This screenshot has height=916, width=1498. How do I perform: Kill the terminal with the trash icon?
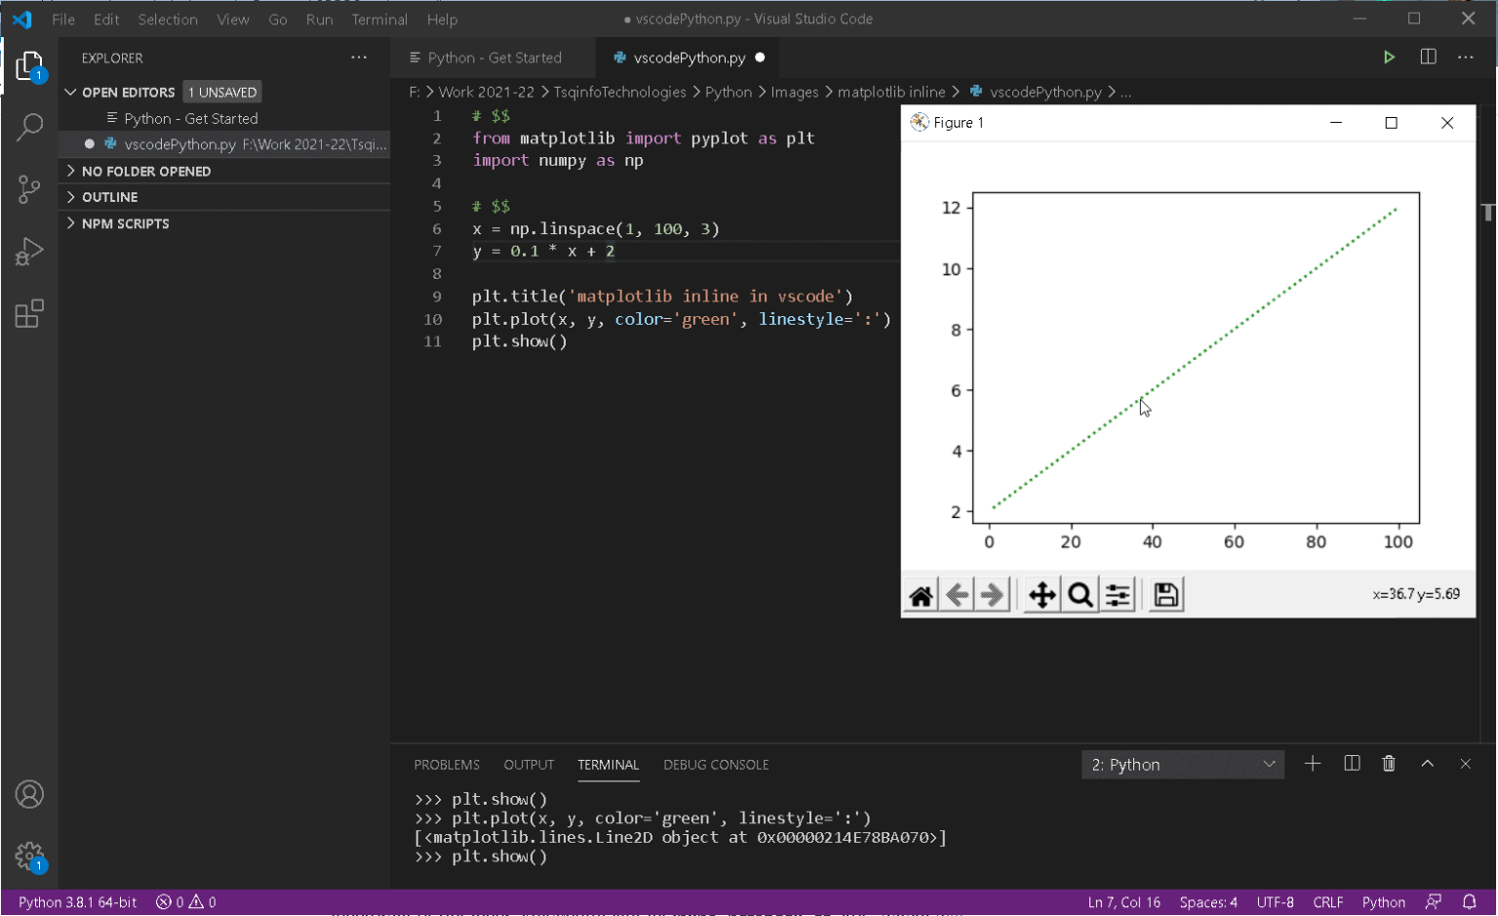1389,764
